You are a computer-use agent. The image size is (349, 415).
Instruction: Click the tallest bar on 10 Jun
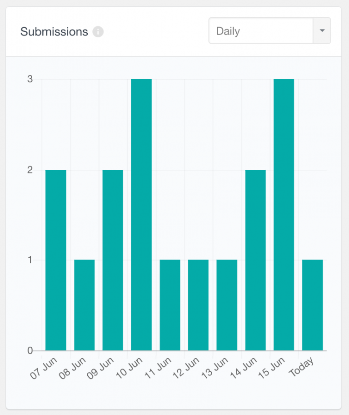point(141,214)
